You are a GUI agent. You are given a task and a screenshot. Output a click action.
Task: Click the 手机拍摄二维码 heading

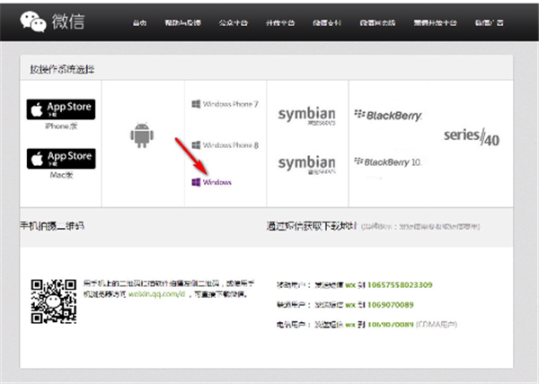tap(52, 226)
